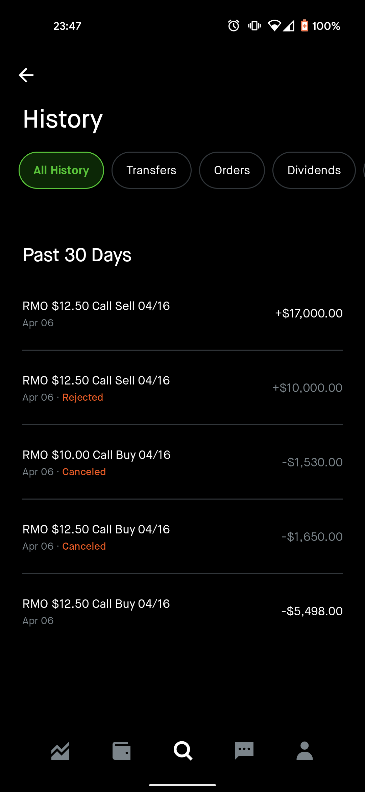
Task: Open the portfolio chart tab icon
Action: (60, 751)
